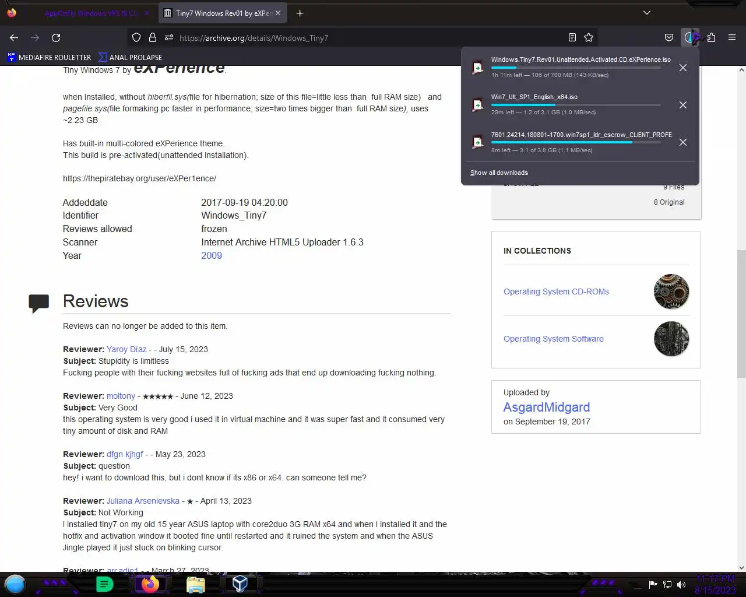Open the green chat app on taskbar

[105, 584]
